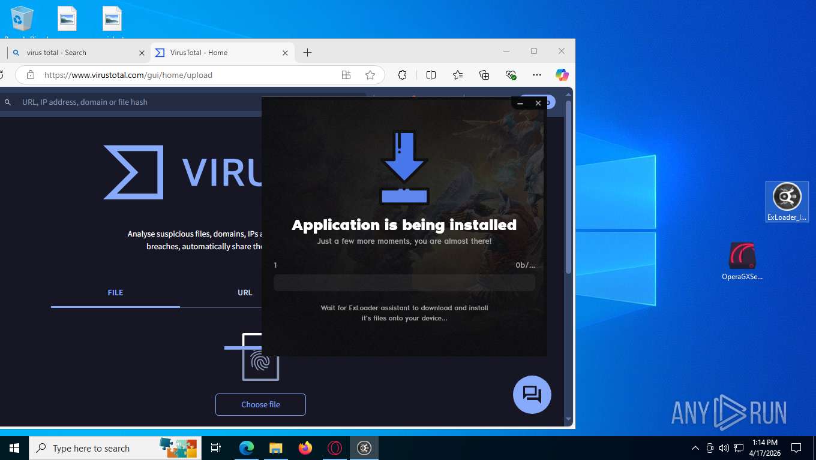Click the 'Application is being installed' heading
Viewport: 816px width, 460px height.
(404, 225)
